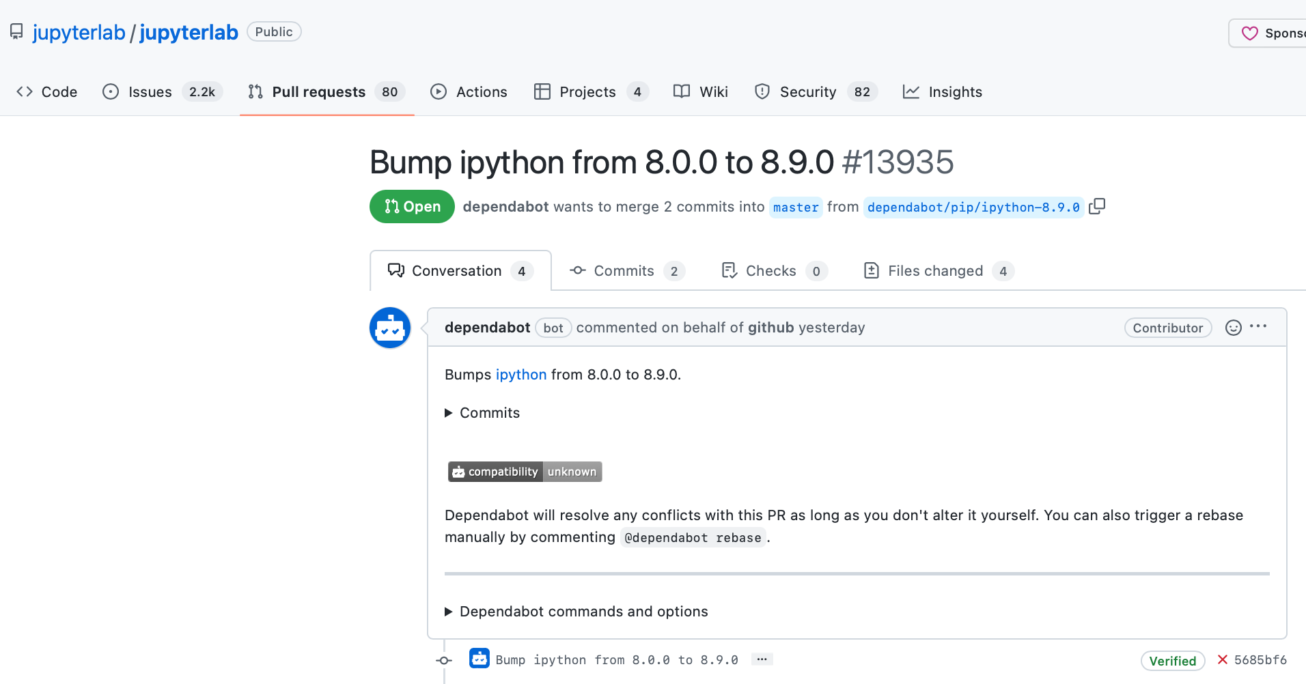Image resolution: width=1306 pixels, height=684 pixels.
Task: Click the Contributor badge
Action: [x=1168, y=328]
